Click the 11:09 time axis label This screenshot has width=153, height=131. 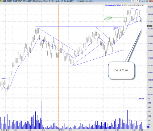point(3,130)
